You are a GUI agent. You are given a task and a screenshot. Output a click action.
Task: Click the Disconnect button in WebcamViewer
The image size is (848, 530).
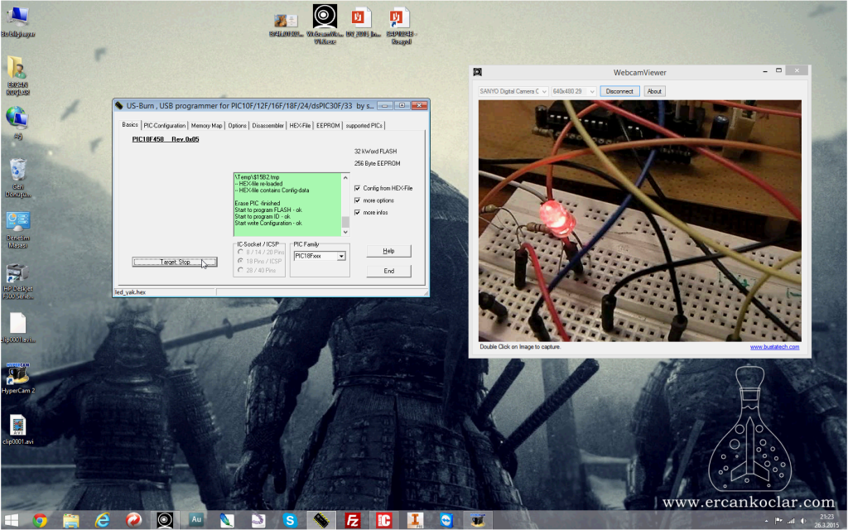click(x=619, y=91)
